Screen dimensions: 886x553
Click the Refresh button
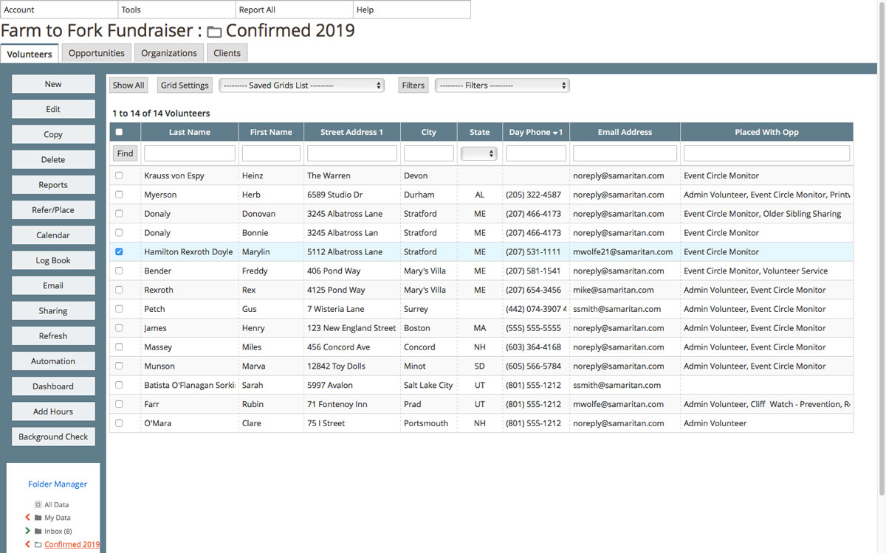click(53, 335)
